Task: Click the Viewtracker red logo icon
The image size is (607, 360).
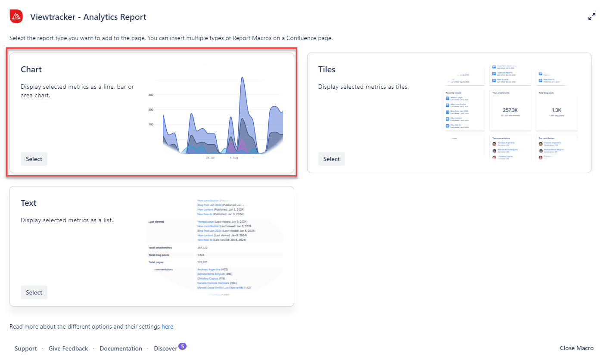Action: pyautogui.click(x=16, y=17)
